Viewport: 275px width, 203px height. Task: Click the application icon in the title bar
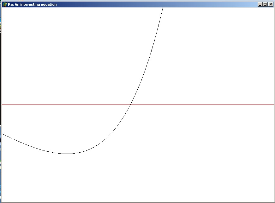[4, 4]
